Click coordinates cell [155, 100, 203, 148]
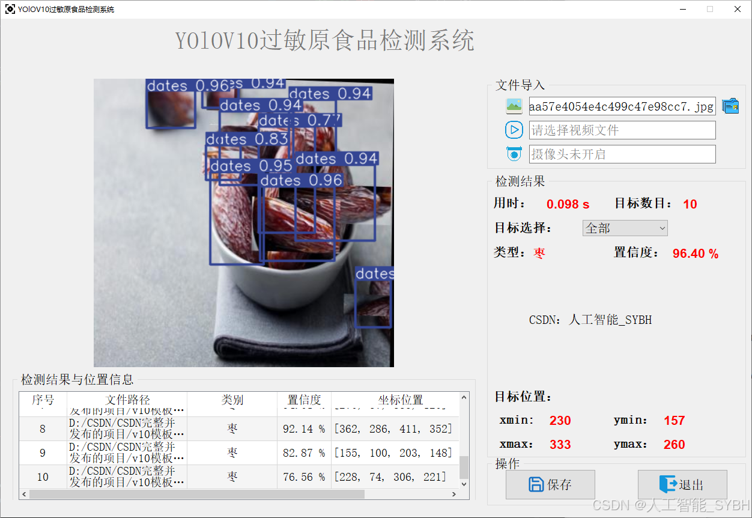Image resolution: width=752 pixels, height=518 pixels. [395, 453]
